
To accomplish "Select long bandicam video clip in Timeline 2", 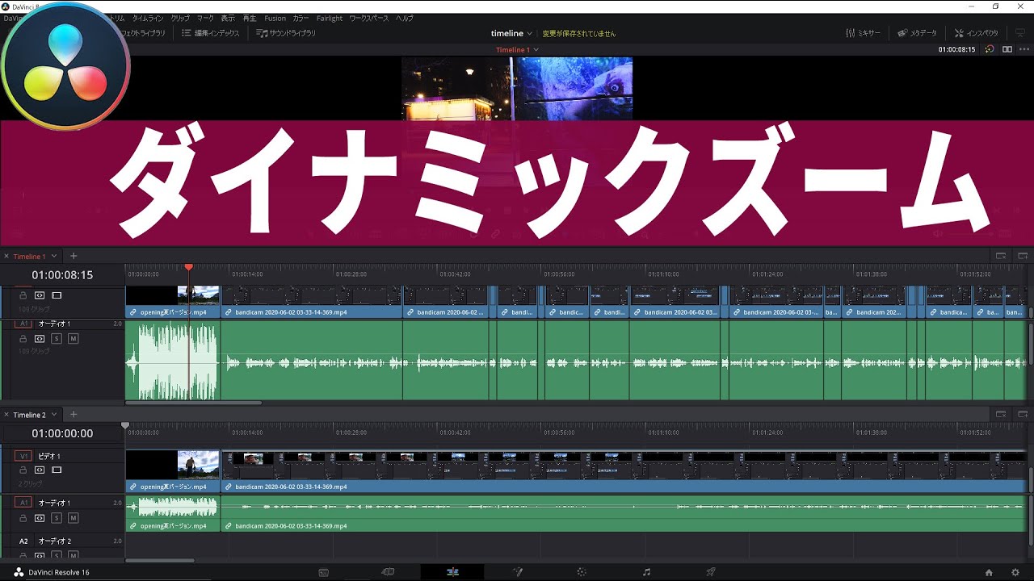I will [624, 470].
